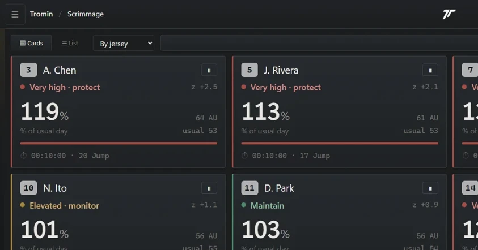
Task: Click jersey number 7 badge
Action: click(470, 70)
